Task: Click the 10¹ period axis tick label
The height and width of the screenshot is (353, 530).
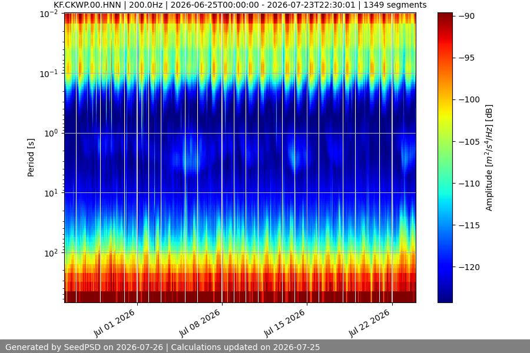Action: (51, 193)
